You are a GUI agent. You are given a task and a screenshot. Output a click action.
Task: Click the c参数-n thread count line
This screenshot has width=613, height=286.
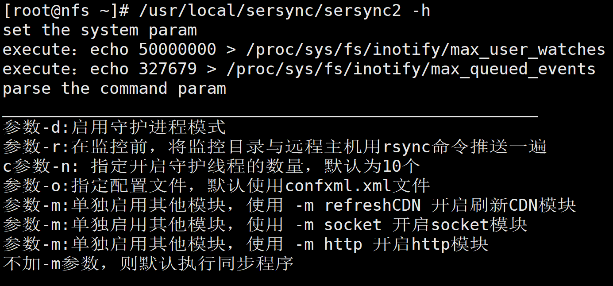(211, 166)
